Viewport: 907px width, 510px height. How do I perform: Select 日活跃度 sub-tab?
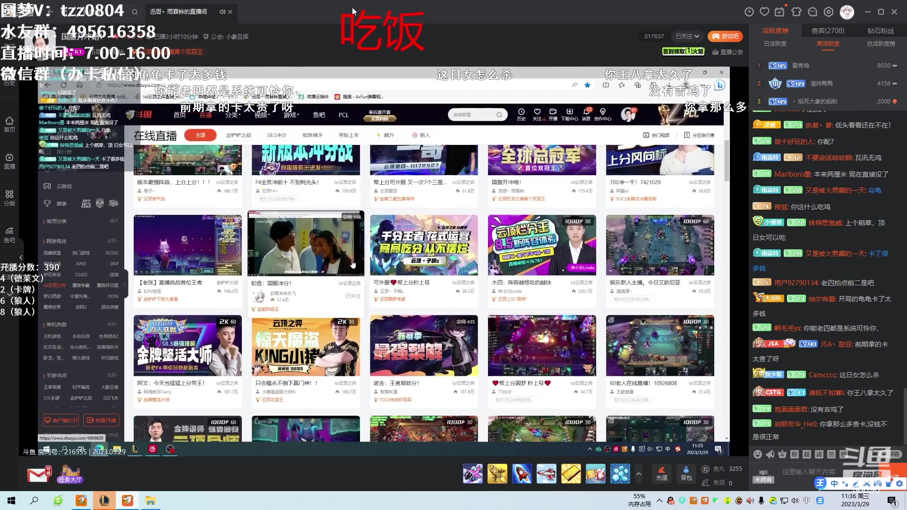click(x=775, y=44)
